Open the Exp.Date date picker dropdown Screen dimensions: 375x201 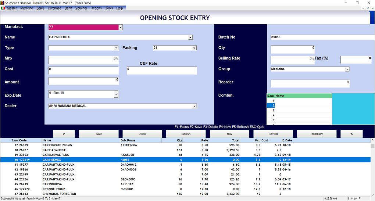coord(116,94)
